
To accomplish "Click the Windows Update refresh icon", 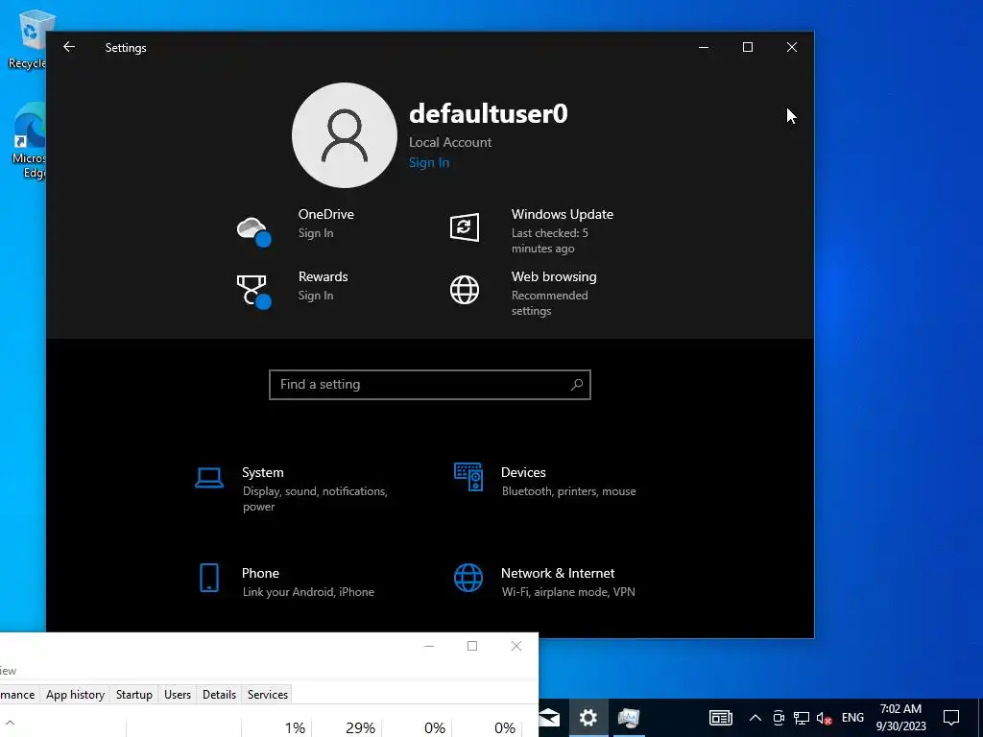I will tap(465, 226).
